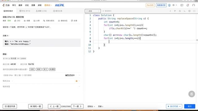The height and width of the screenshot is (111, 198).
Task: Go to previous problem 上一题
Action: pos(54,106)
